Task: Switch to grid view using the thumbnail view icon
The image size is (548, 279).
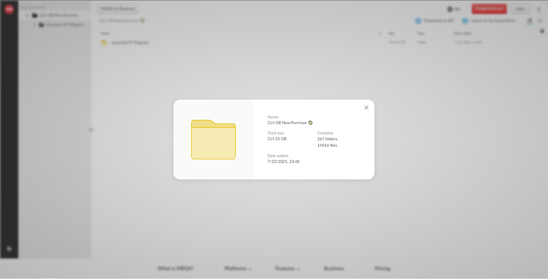Action: [540, 21]
